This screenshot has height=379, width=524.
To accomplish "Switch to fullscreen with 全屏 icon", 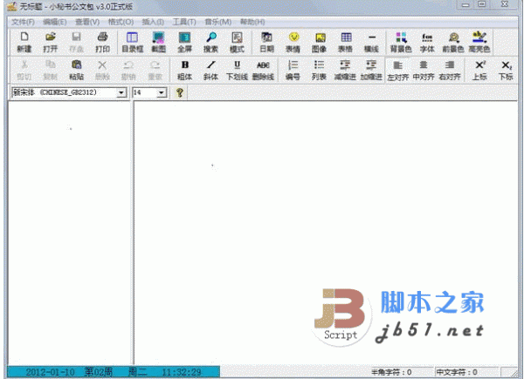I will (184, 42).
